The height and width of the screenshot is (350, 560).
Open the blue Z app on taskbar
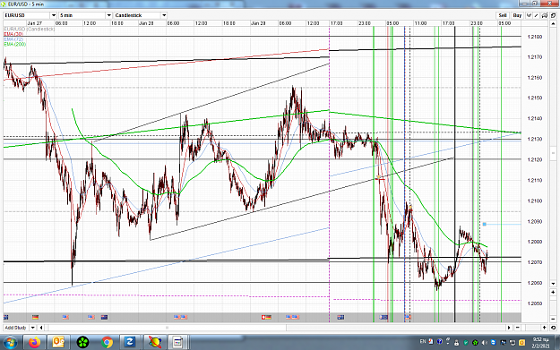pyautogui.click(x=130, y=343)
